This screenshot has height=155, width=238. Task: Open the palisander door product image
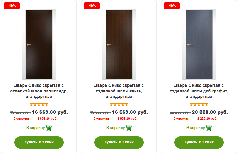coord(39,44)
